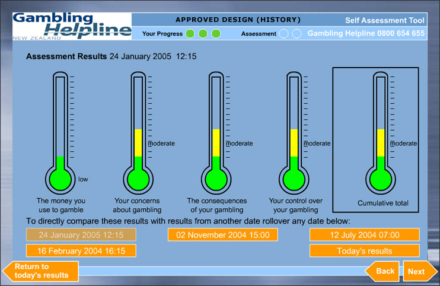Click the yellow moderate level on Cumulative total
The image size is (440, 286).
tap(381, 142)
